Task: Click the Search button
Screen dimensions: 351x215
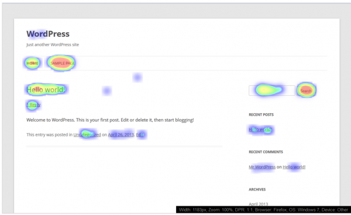Action: click(x=306, y=91)
